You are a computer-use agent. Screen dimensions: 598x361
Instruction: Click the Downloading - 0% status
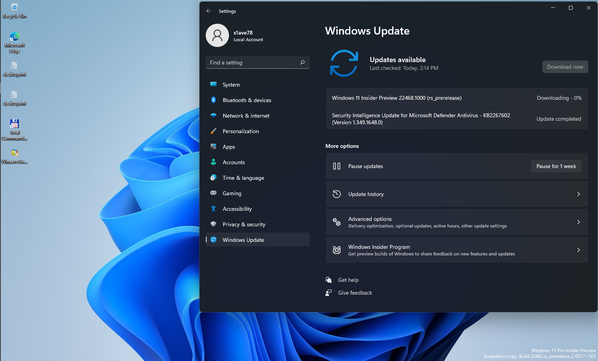point(559,98)
